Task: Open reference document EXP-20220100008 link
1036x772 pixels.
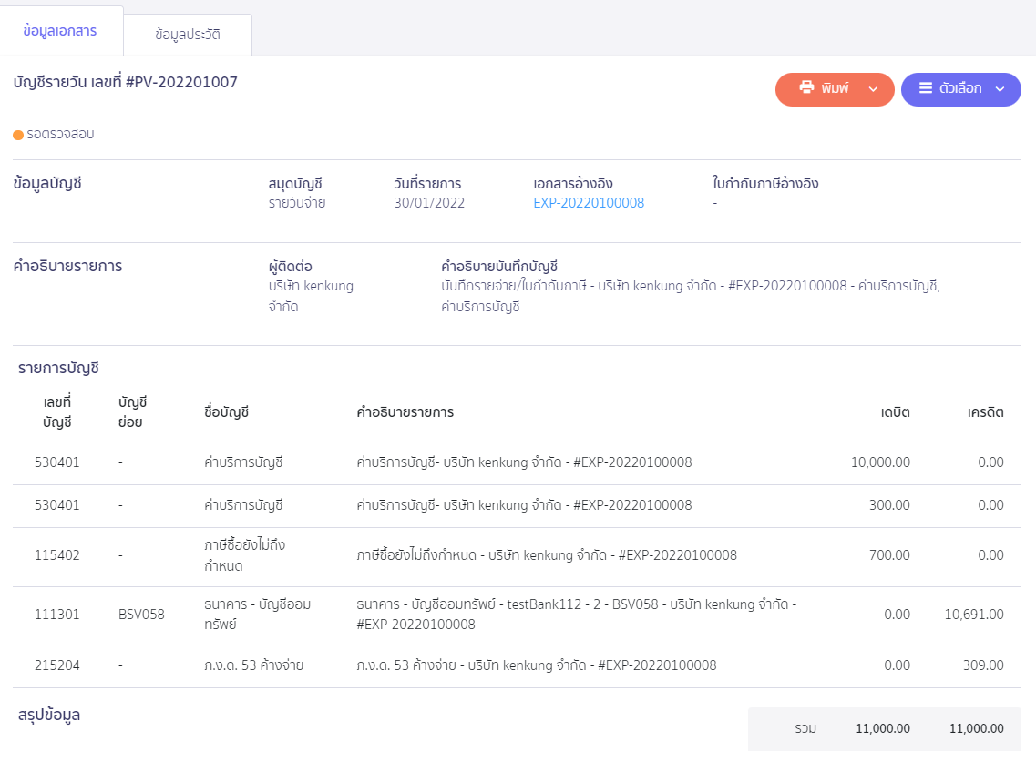Action: click(x=589, y=203)
